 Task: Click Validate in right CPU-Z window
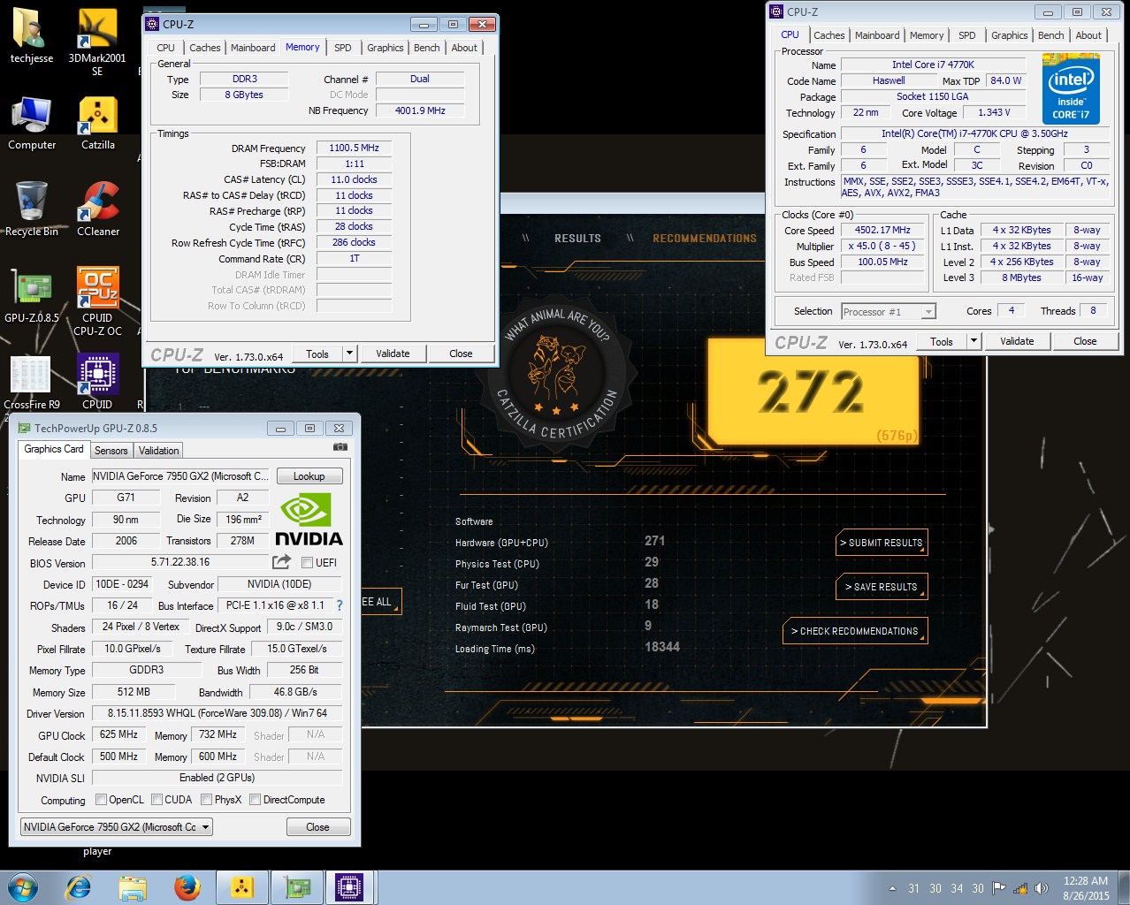pyautogui.click(x=1017, y=341)
